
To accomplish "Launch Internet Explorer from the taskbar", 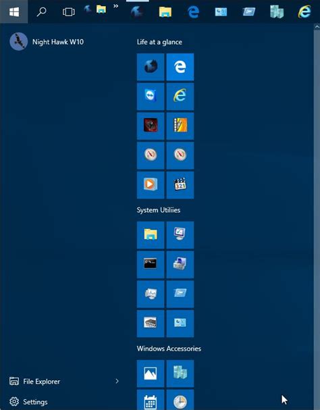I will (304, 11).
